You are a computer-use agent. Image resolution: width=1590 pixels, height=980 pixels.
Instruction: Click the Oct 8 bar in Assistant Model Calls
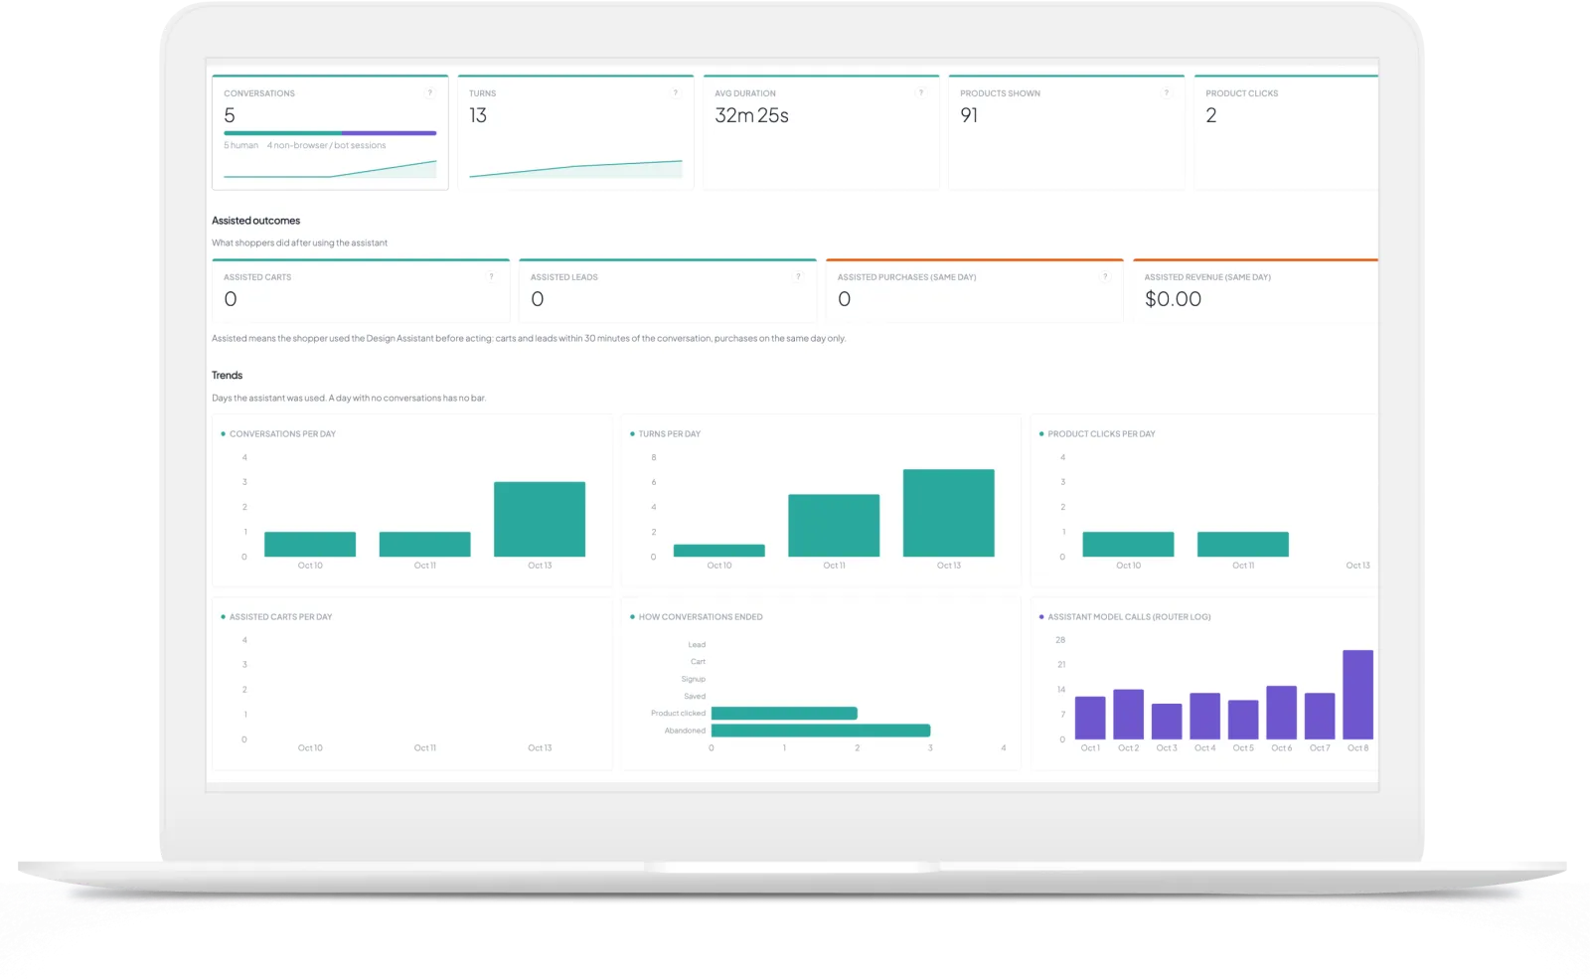point(1357,695)
